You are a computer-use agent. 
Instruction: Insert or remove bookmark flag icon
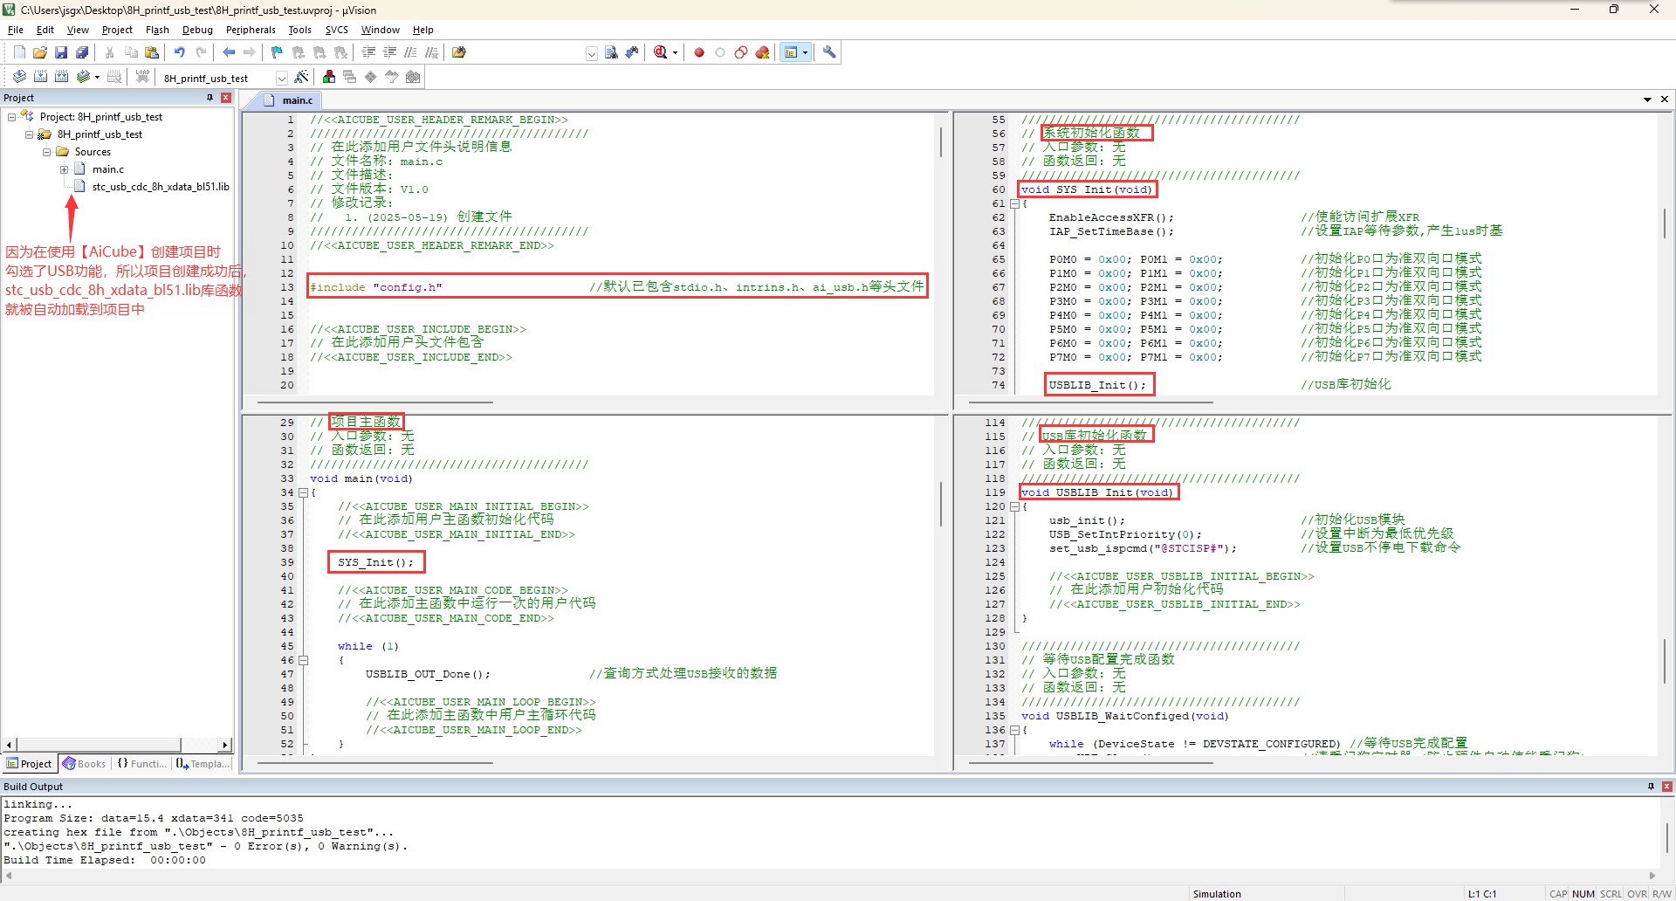278,52
